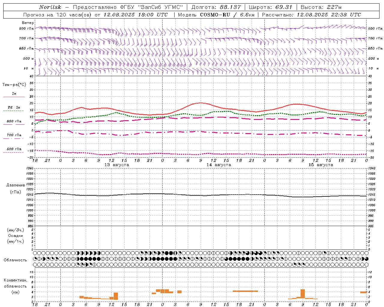Click the tallest orange convective bar on 15 августа
Viewport: 384px width, 307px height.
click(x=303, y=294)
